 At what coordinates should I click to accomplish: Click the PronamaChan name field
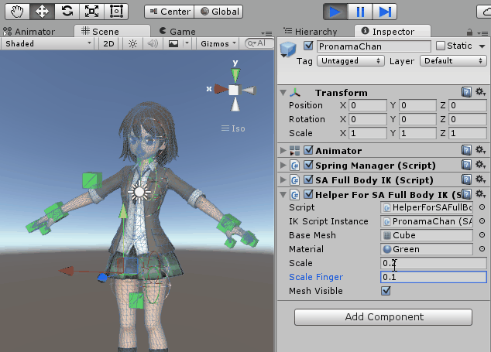[x=374, y=46]
